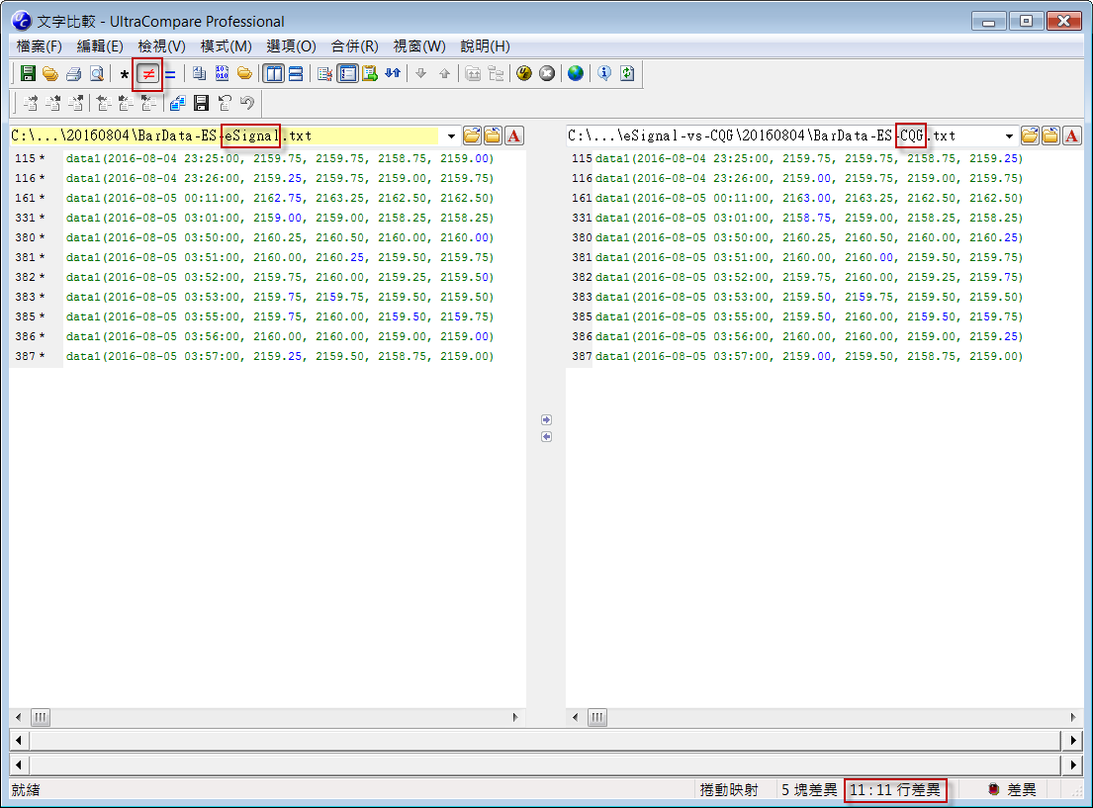The width and height of the screenshot is (1093, 808).
Task: Open files with the yellow folder icon
Action: pyautogui.click(x=50, y=73)
